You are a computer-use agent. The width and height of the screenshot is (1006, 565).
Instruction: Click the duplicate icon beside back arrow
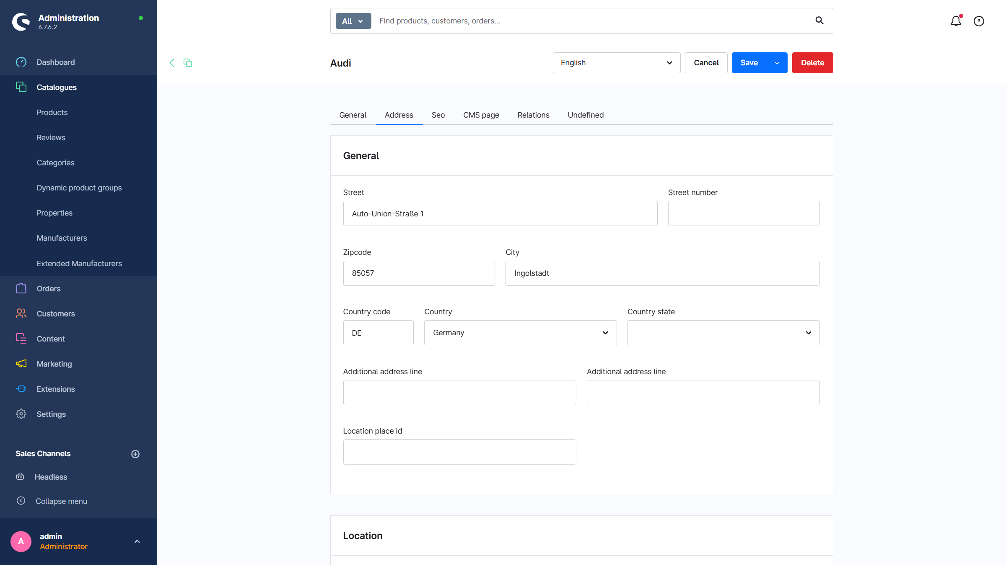188,63
